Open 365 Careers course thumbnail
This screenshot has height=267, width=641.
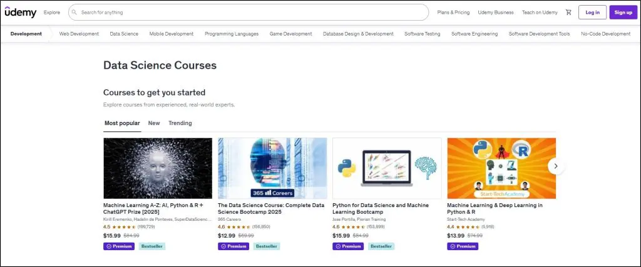(272, 168)
